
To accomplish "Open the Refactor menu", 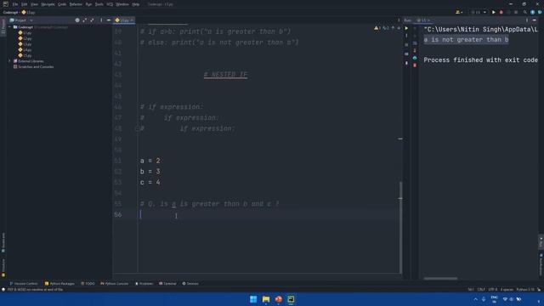I will click(x=76, y=4).
